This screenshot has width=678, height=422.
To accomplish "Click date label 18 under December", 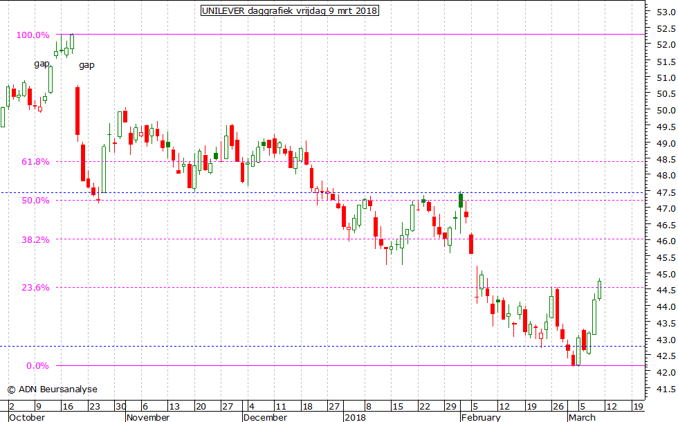I will 307,407.
